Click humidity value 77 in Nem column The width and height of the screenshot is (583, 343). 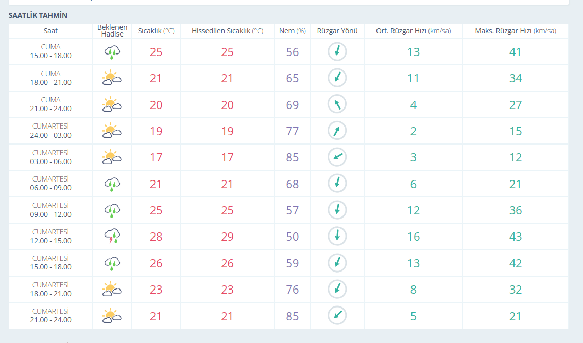[x=292, y=131]
